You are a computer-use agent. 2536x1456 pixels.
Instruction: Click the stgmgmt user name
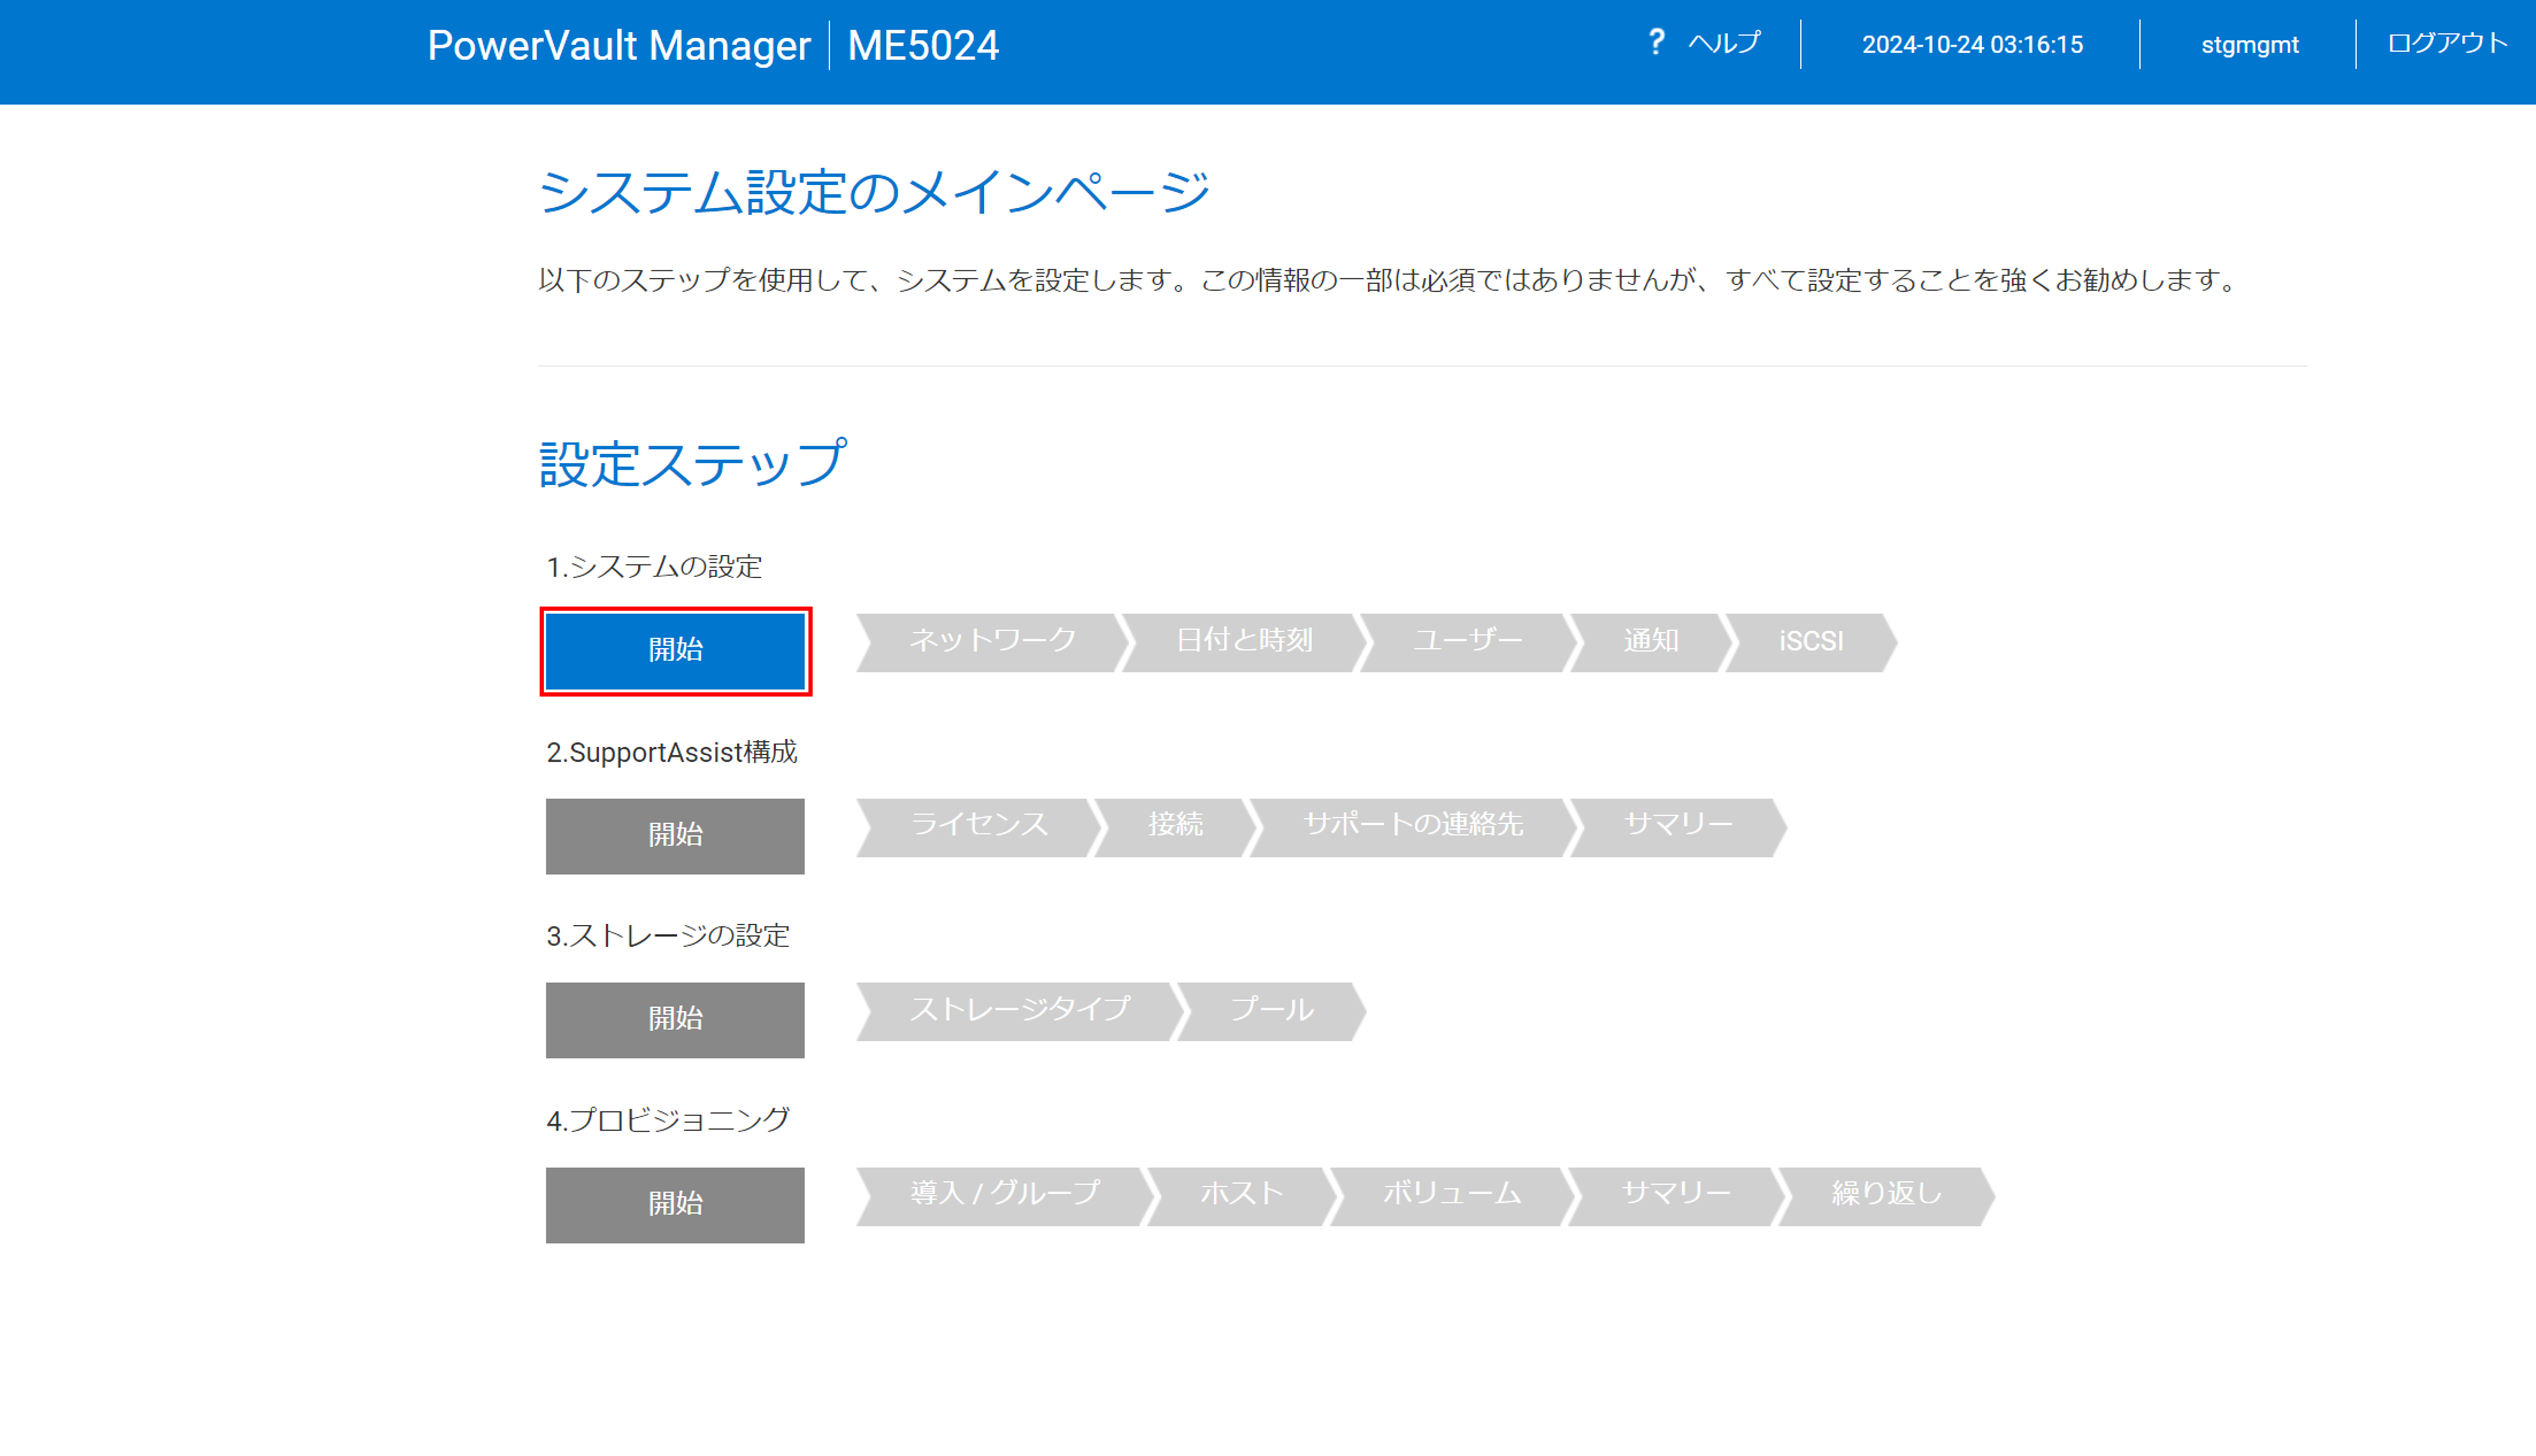click(2249, 45)
